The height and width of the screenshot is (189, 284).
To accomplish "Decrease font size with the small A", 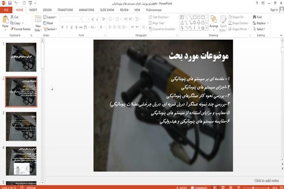I will pos(98,19).
